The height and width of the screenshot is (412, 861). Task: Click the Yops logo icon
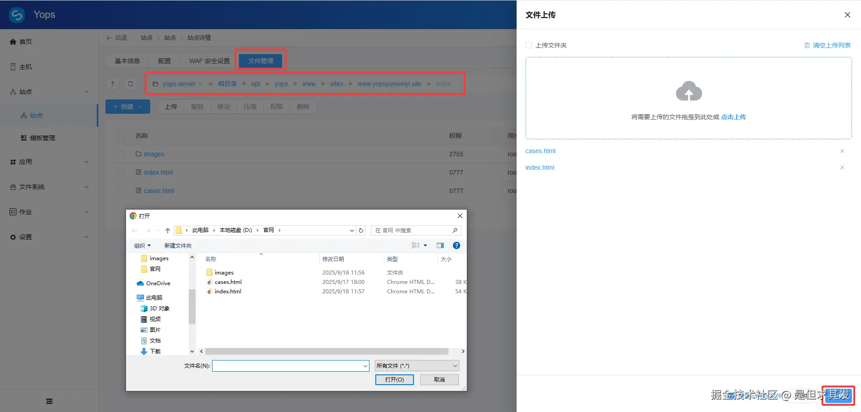tap(17, 15)
